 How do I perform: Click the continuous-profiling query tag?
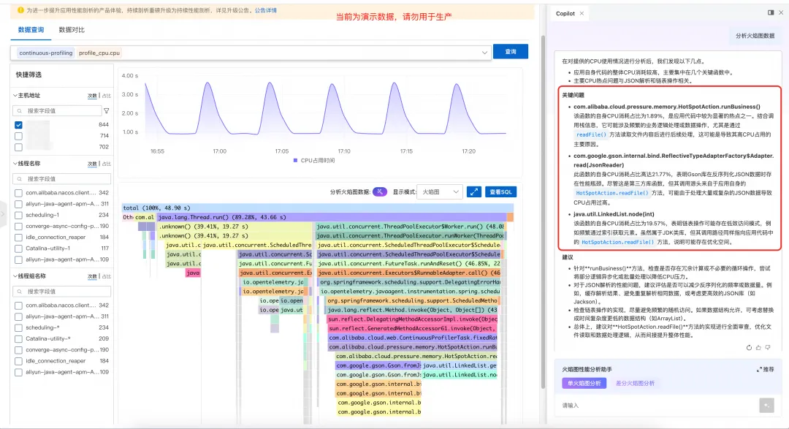click(x=46, y=53)
